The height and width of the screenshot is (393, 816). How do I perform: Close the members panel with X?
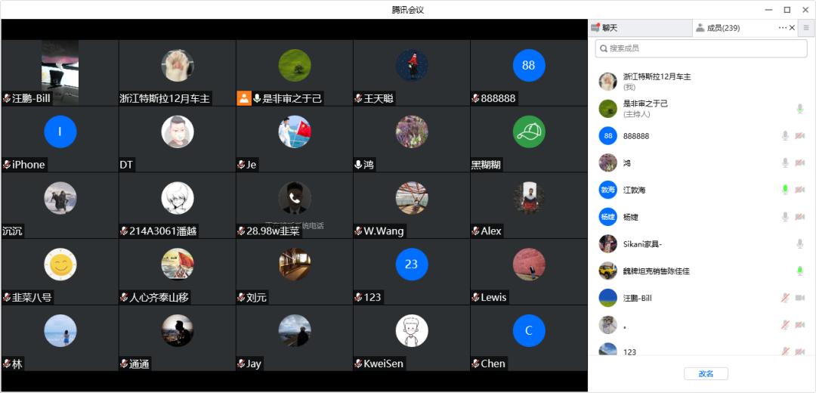(792, 28)
